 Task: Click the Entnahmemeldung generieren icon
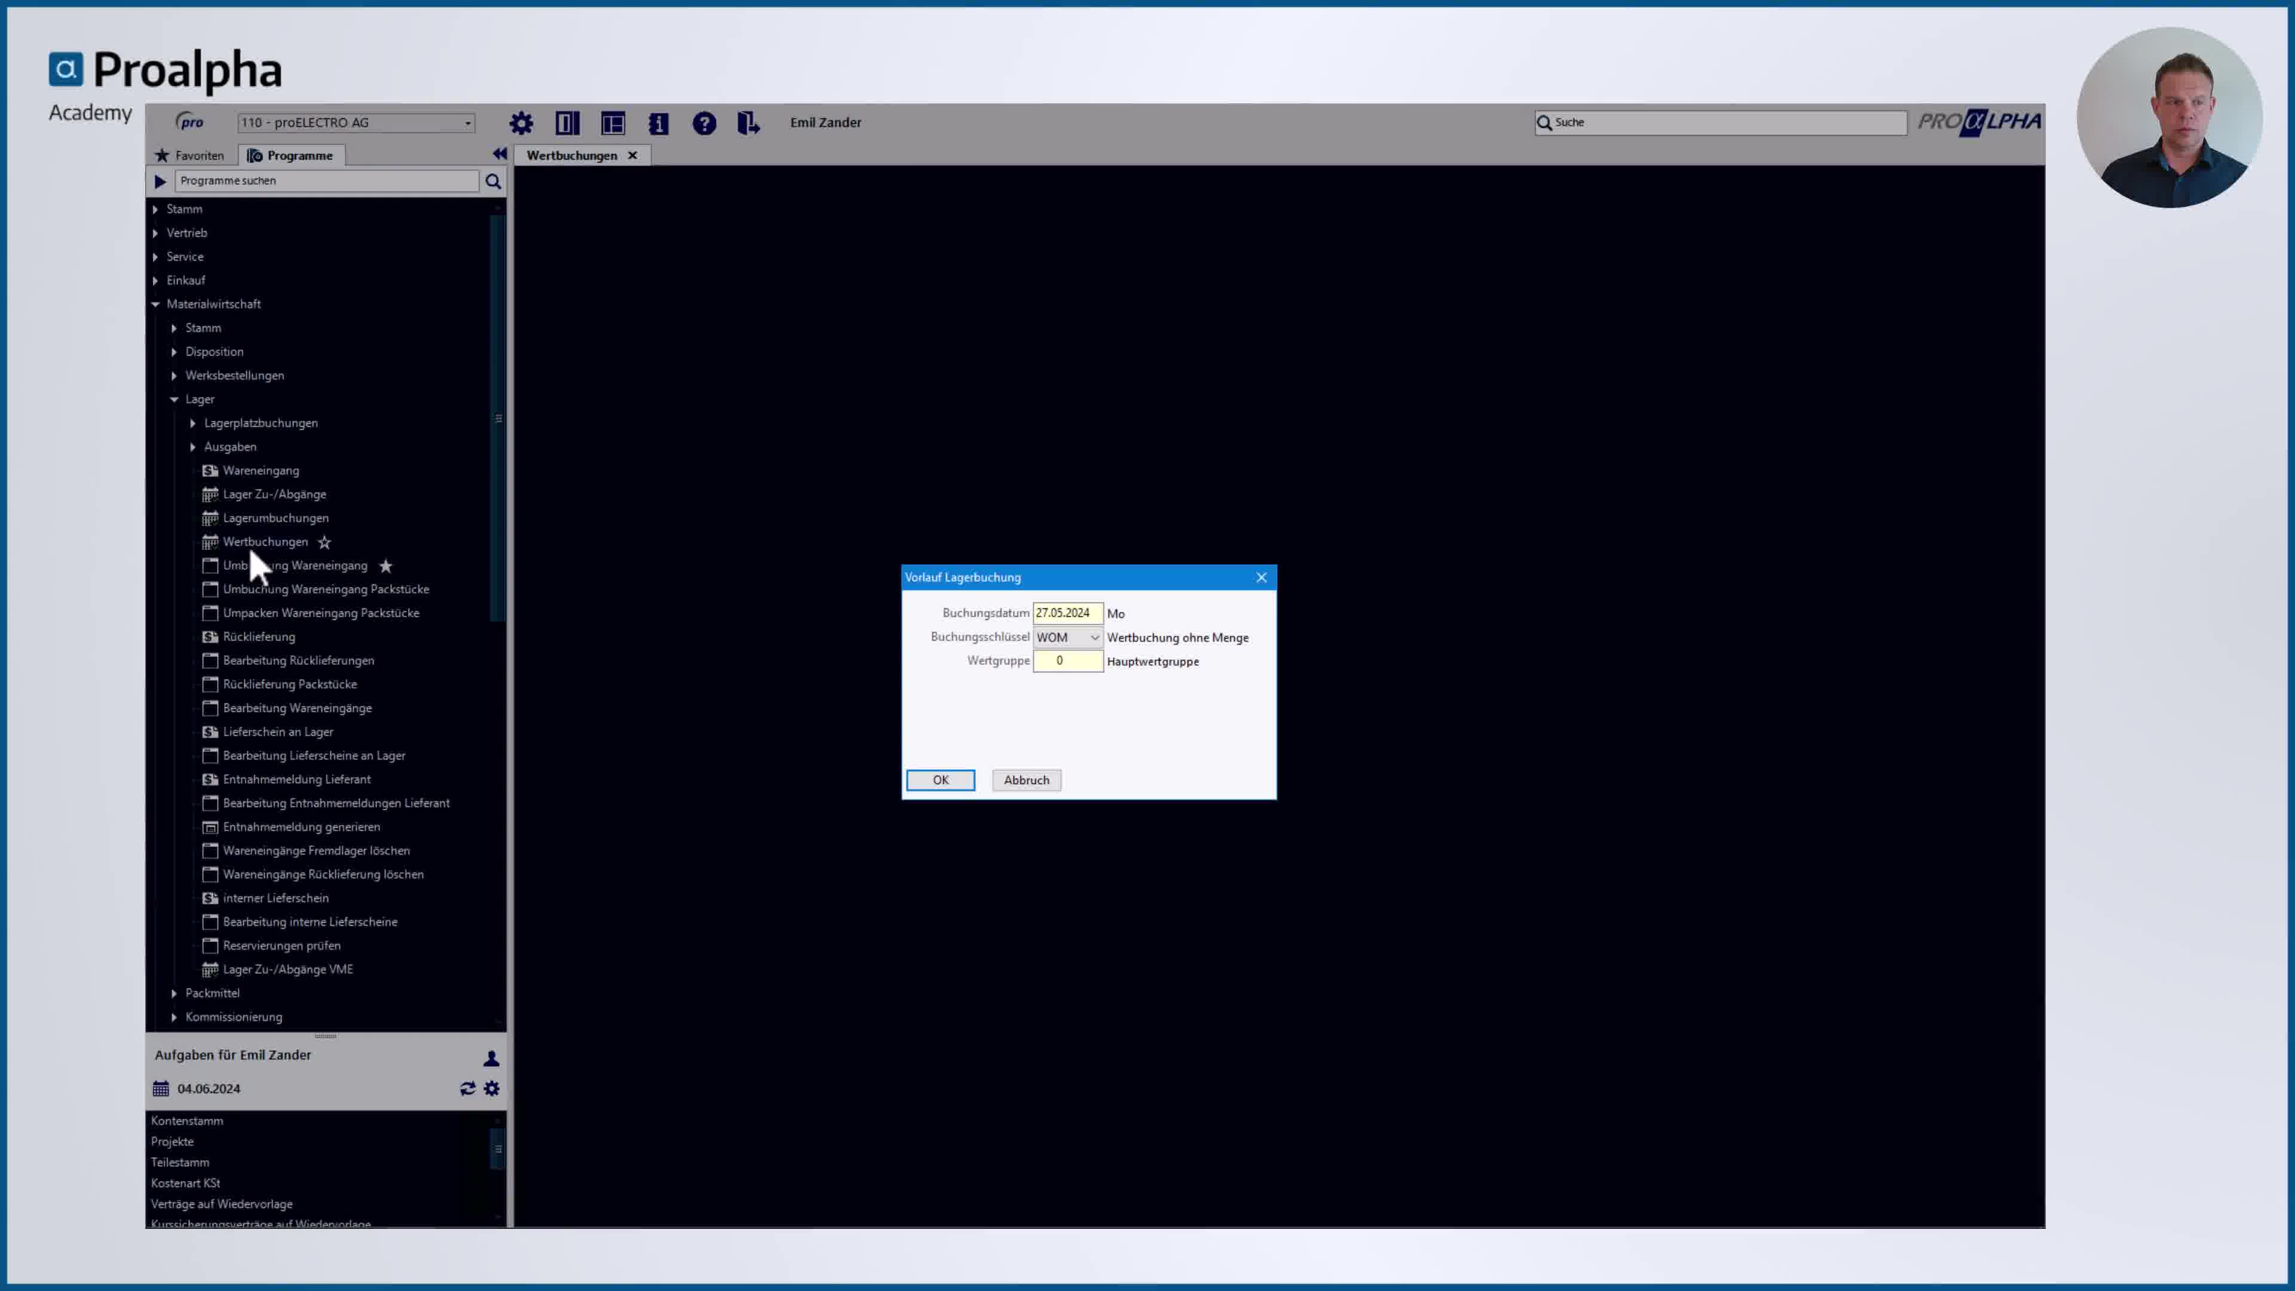click(x=210, y=827)
